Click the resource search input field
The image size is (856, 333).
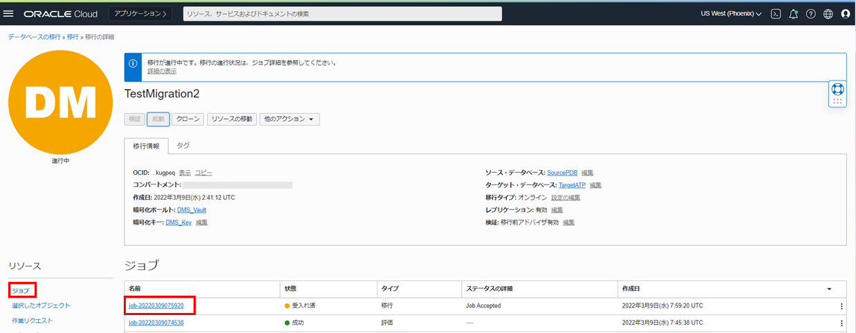(342, 14)
